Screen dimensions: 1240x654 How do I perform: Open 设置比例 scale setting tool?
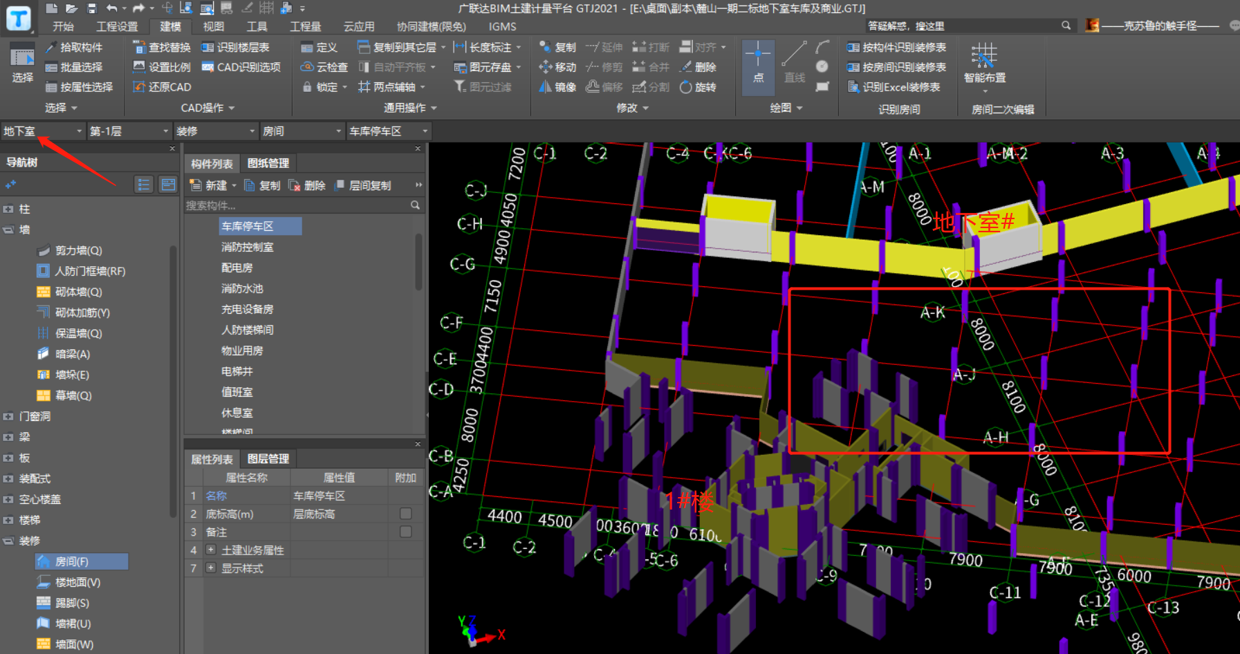tap(162, 67)
